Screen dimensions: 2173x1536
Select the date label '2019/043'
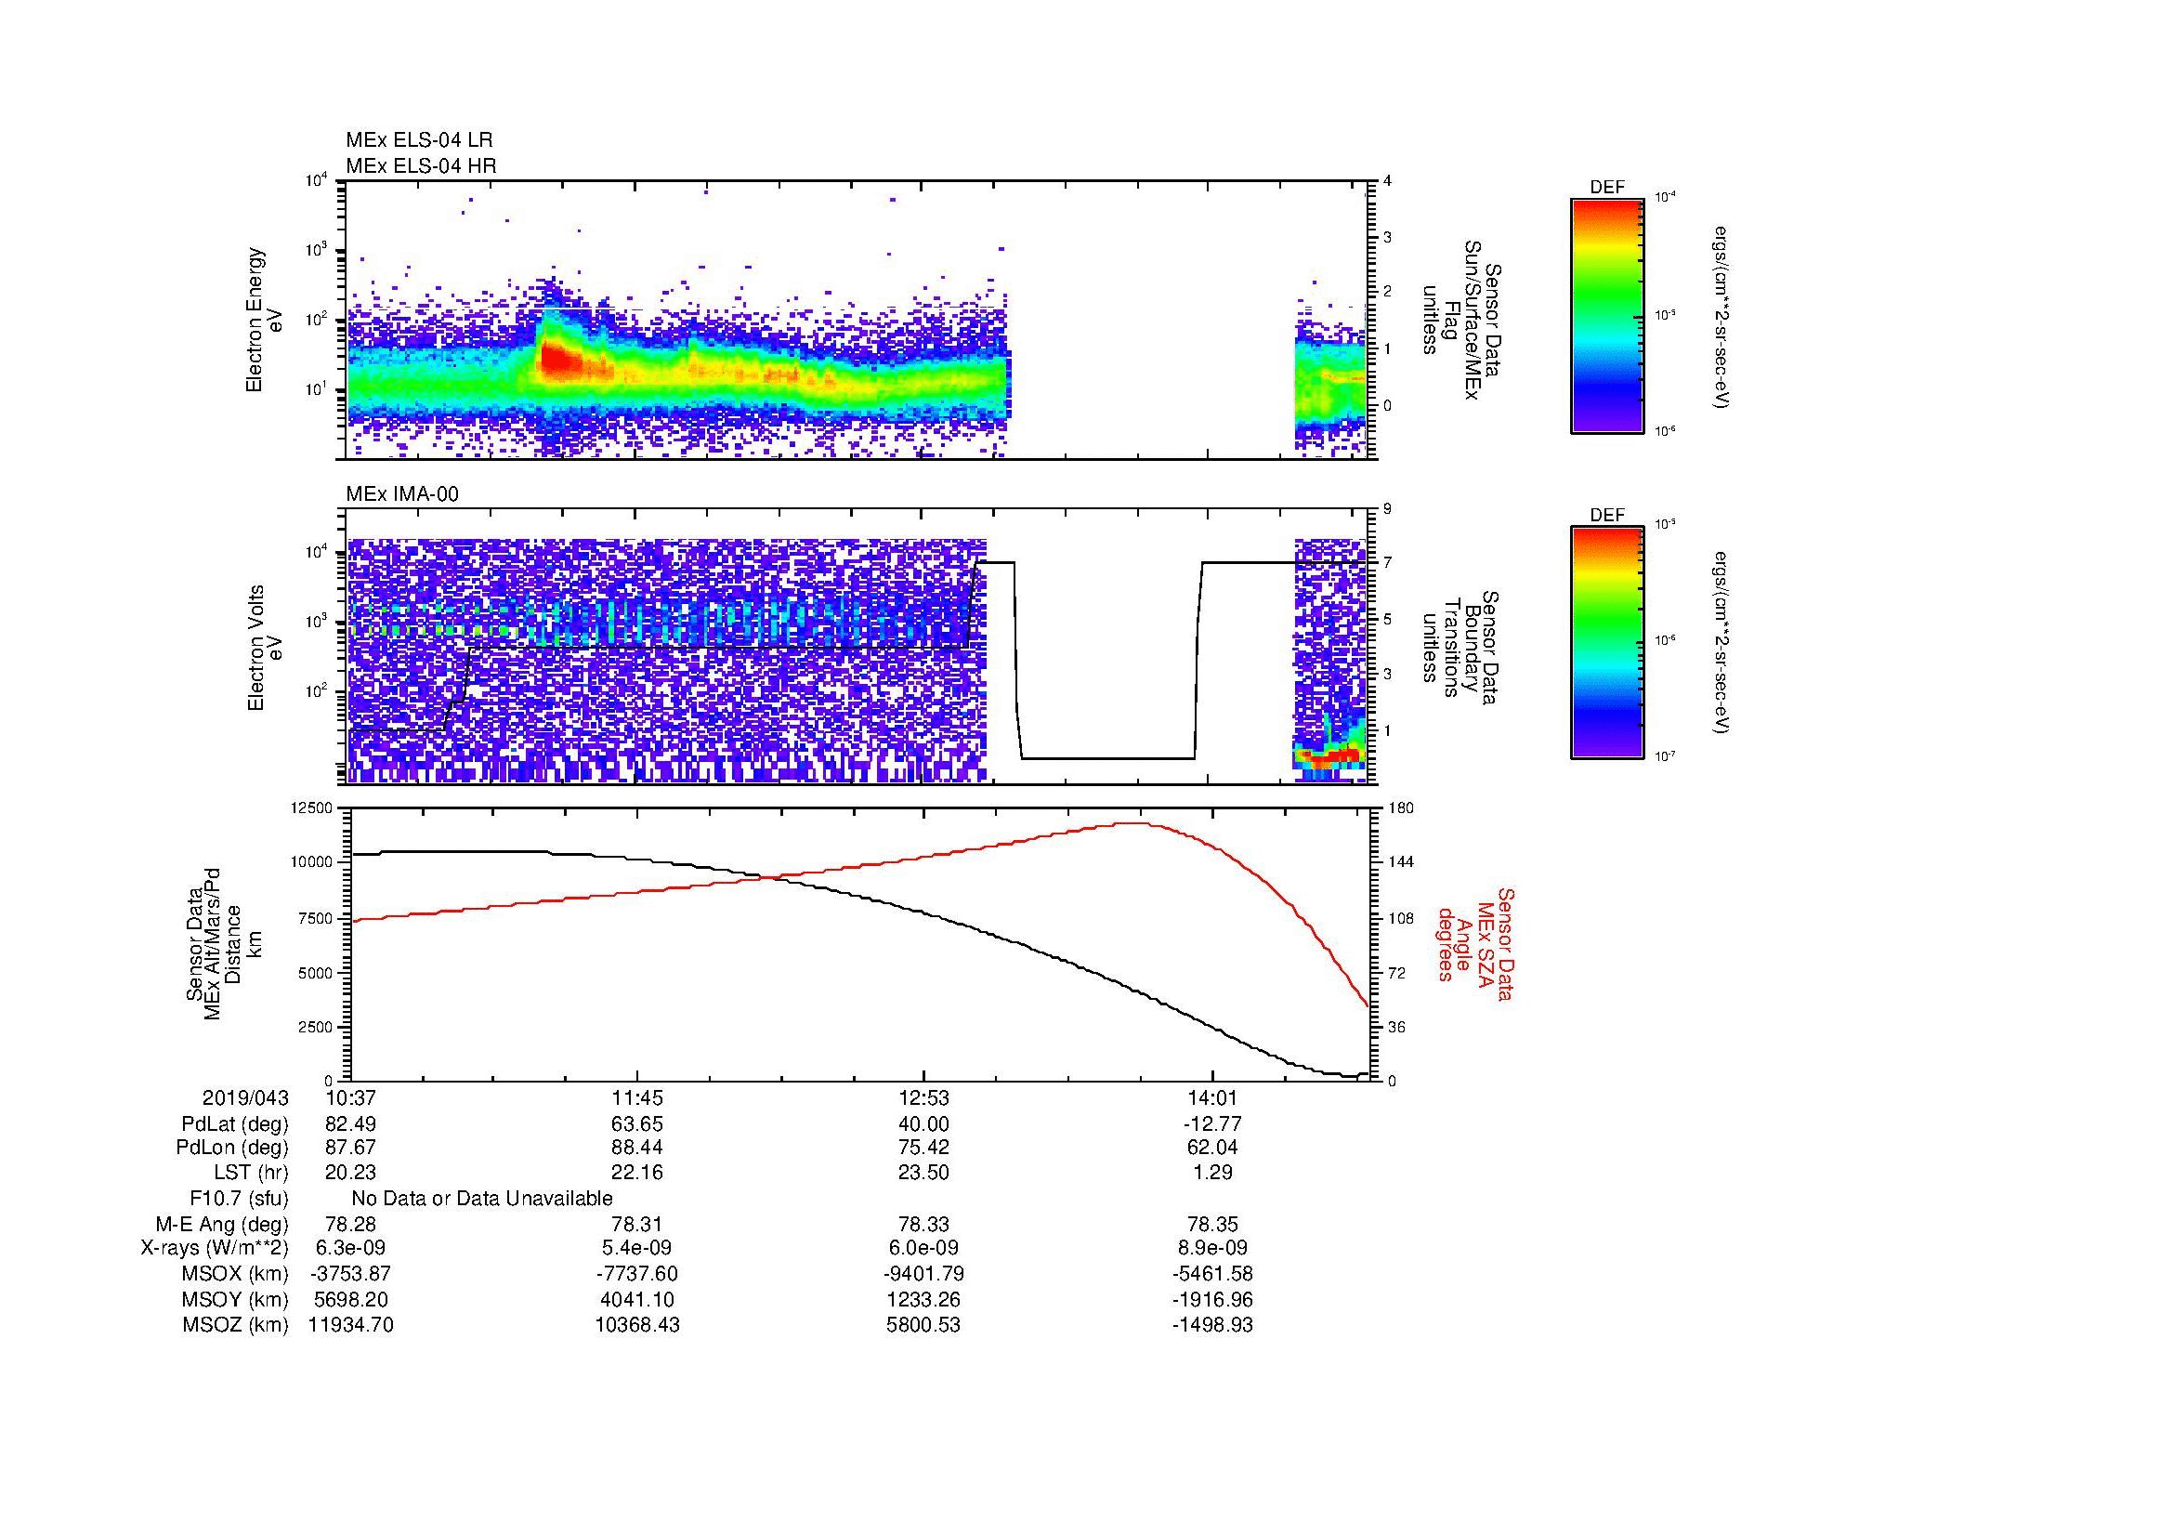pos(245,1097)
